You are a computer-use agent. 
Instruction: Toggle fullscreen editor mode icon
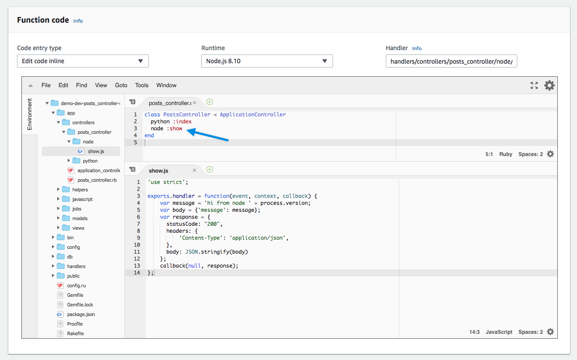[x=534, y=85]
